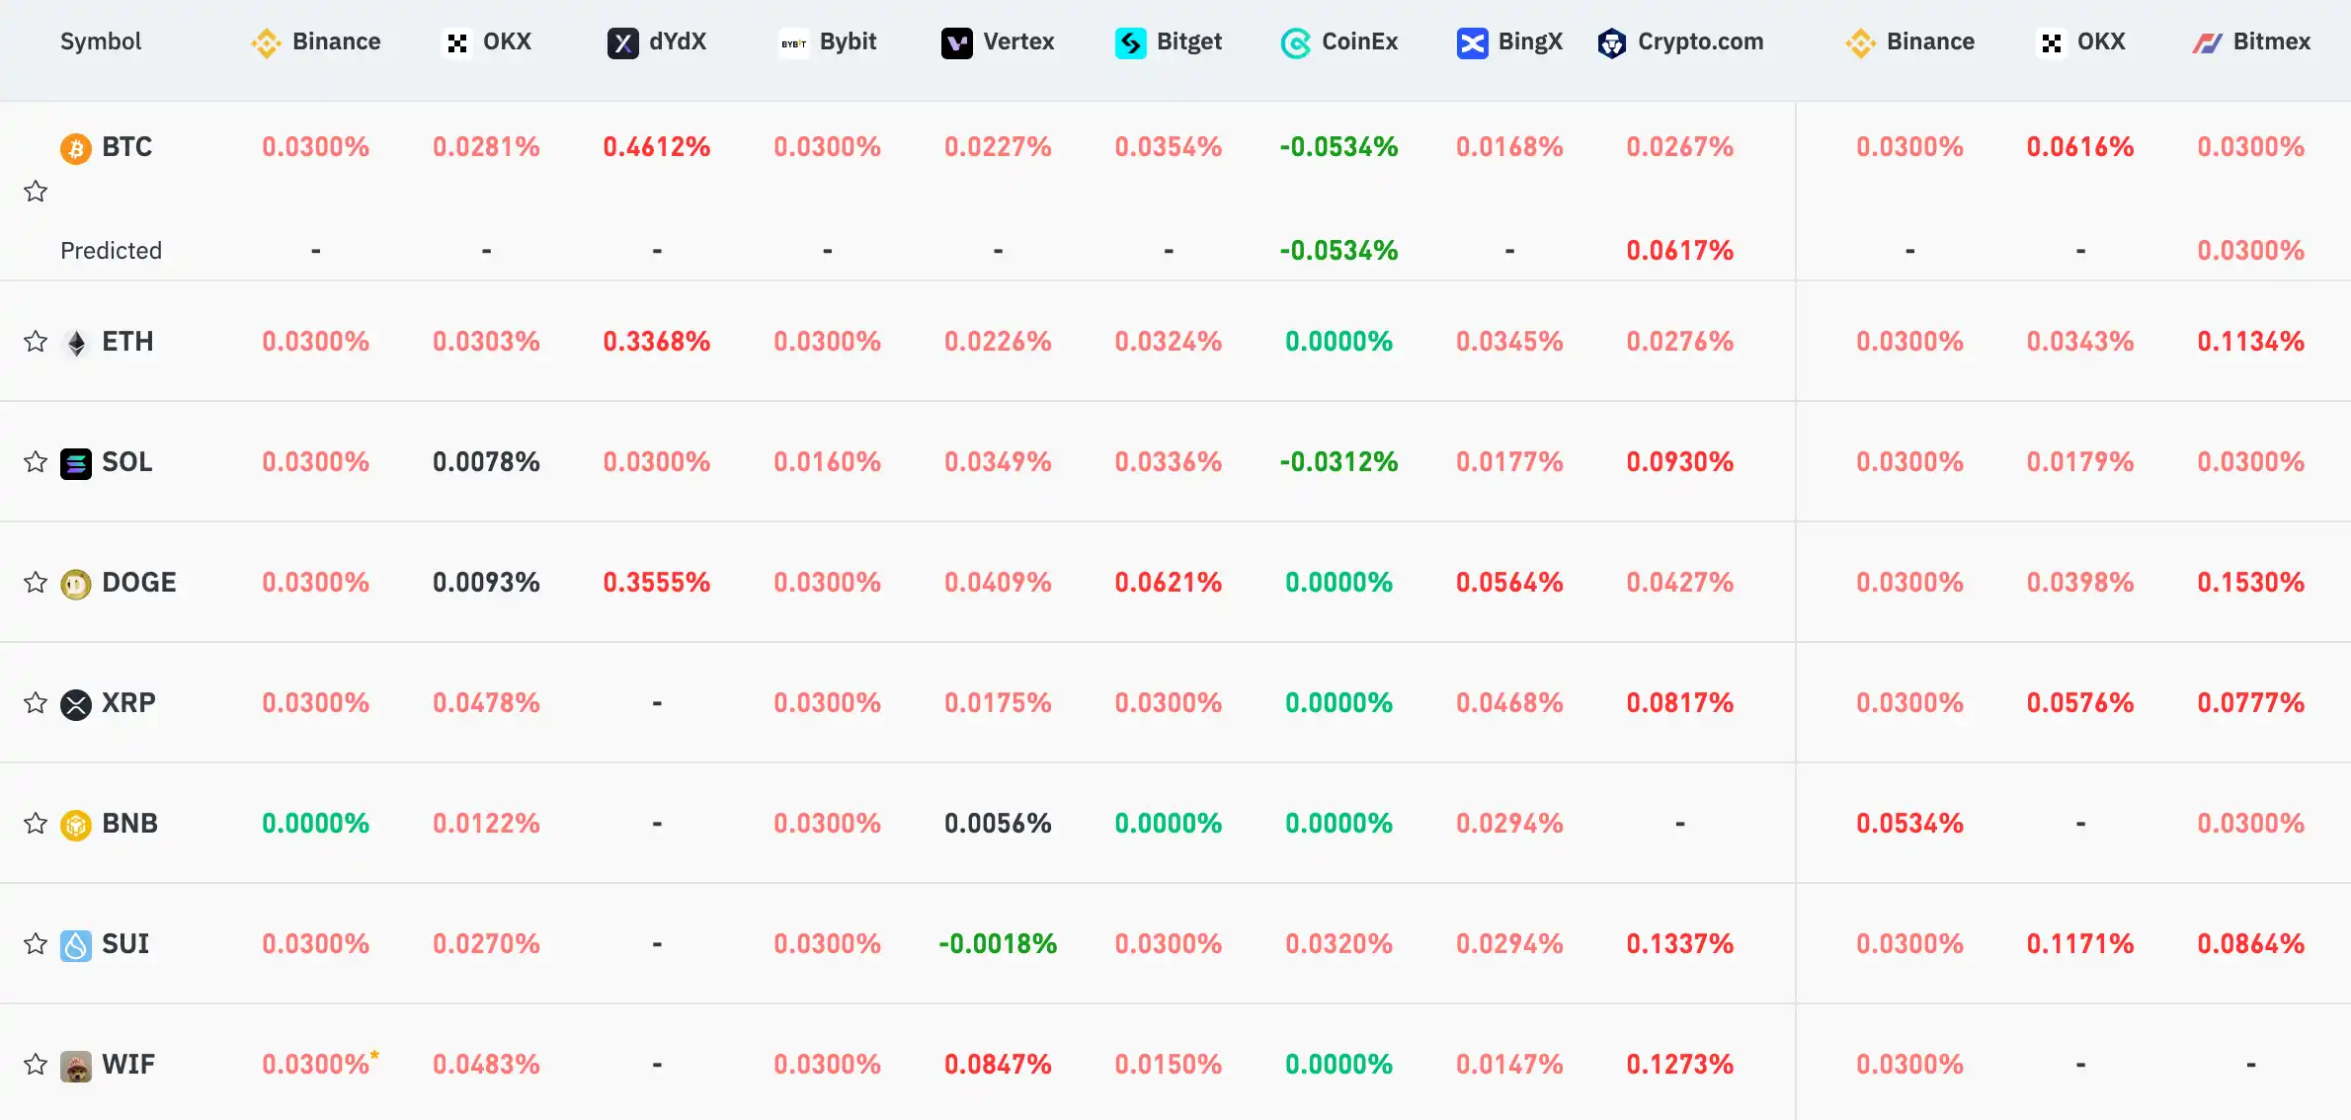This screenshot has width=2351, height=1120.
Task: Toggle the ETH favorite star
Action: (36, 342)
